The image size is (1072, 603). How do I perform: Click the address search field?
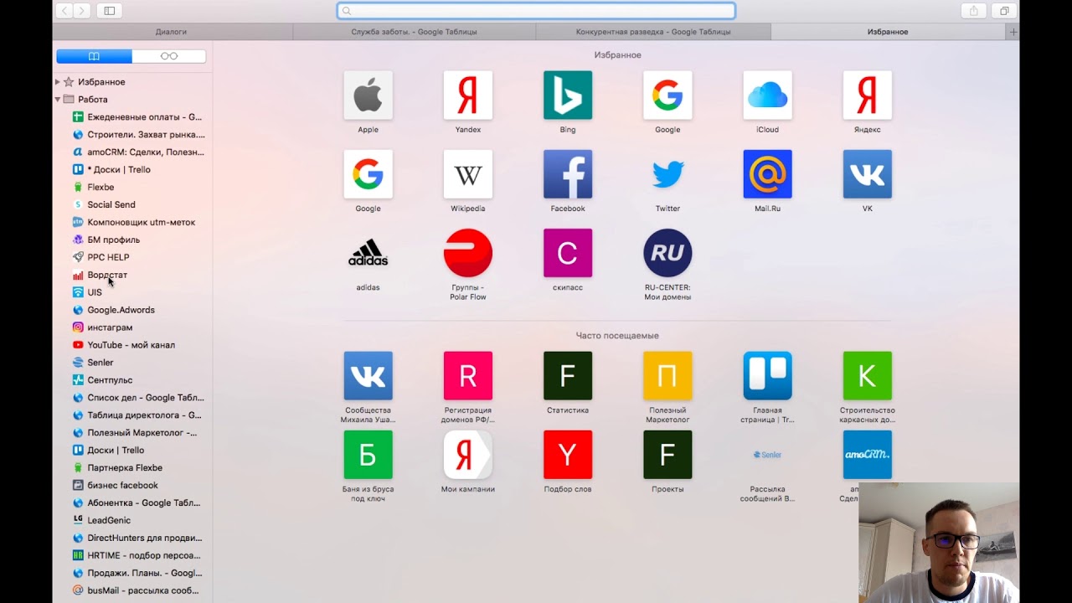click(x=536, y=11)
